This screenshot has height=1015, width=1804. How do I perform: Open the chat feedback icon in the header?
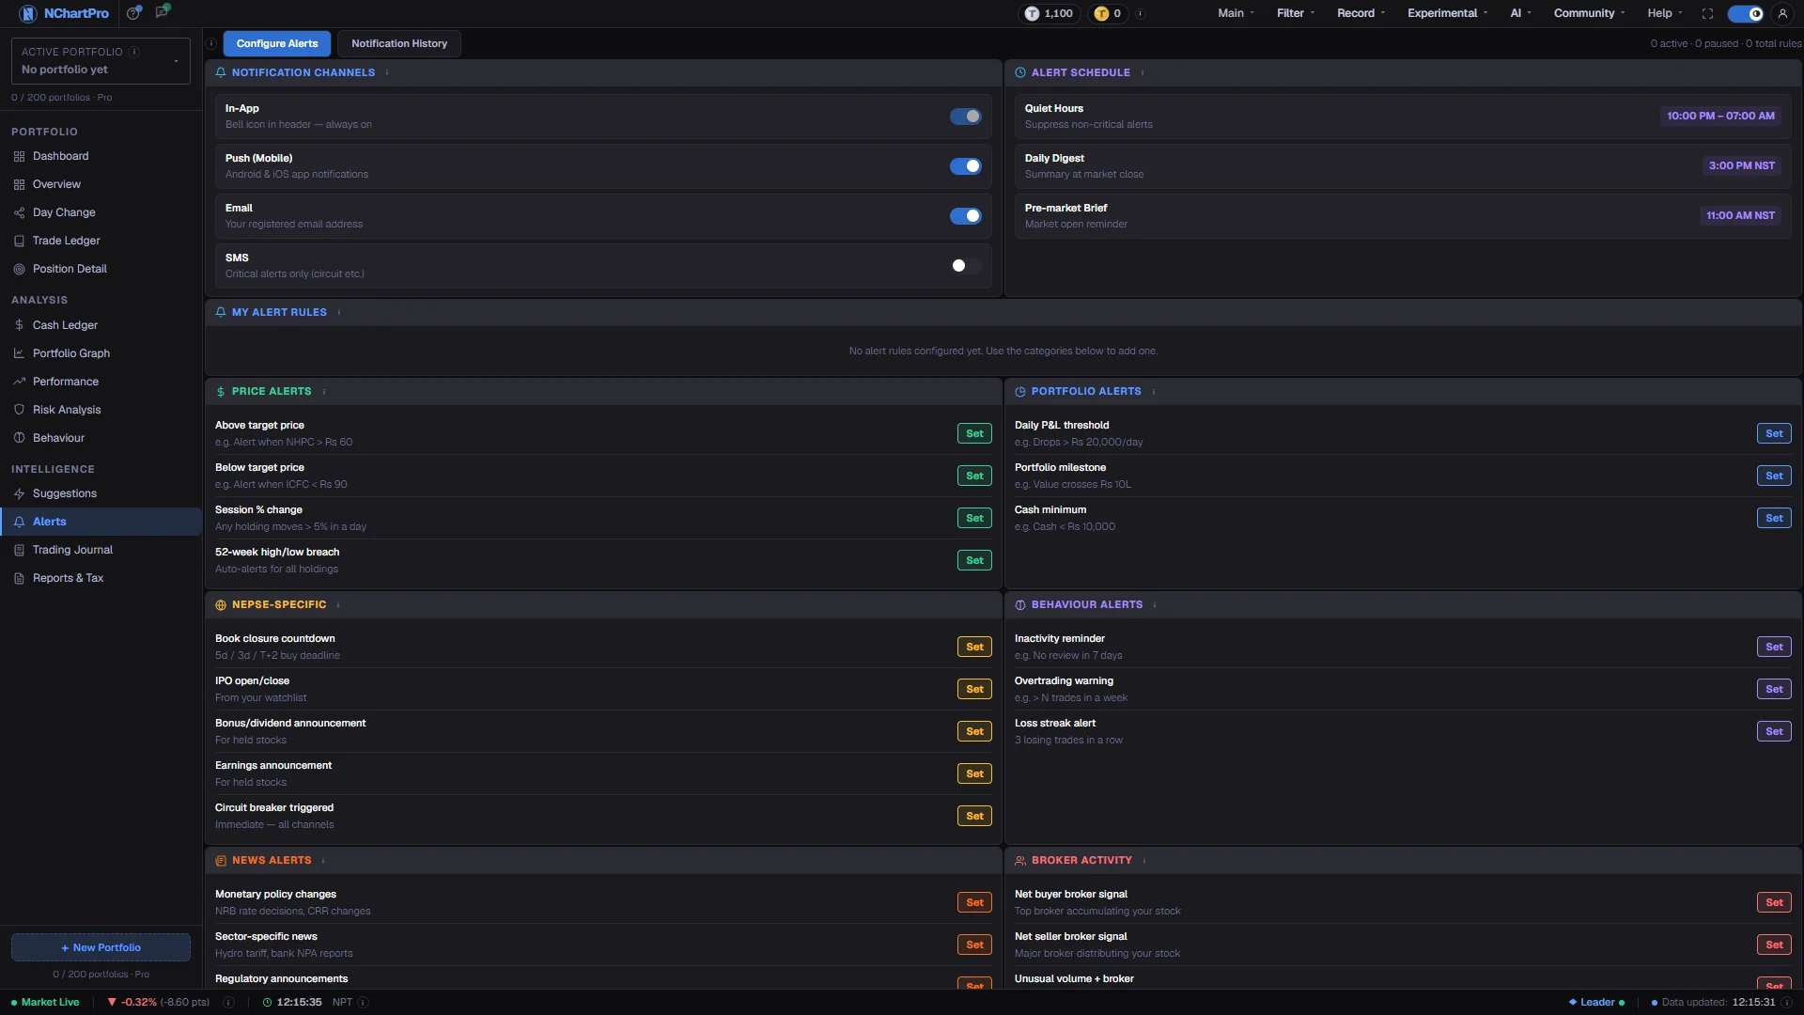(162, 12)
